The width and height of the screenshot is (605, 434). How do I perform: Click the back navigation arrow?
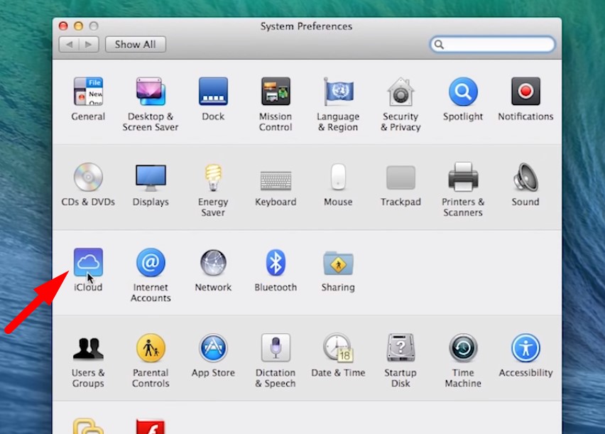(69, 44)
